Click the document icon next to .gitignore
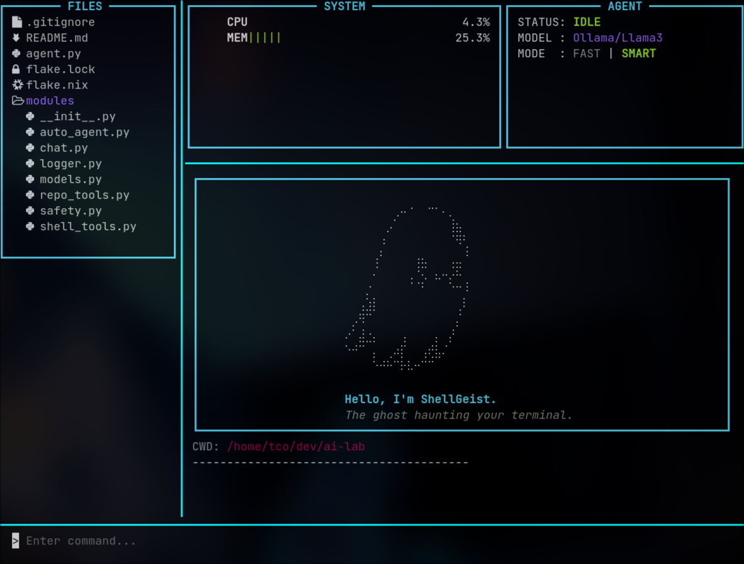 pos(16,21)
